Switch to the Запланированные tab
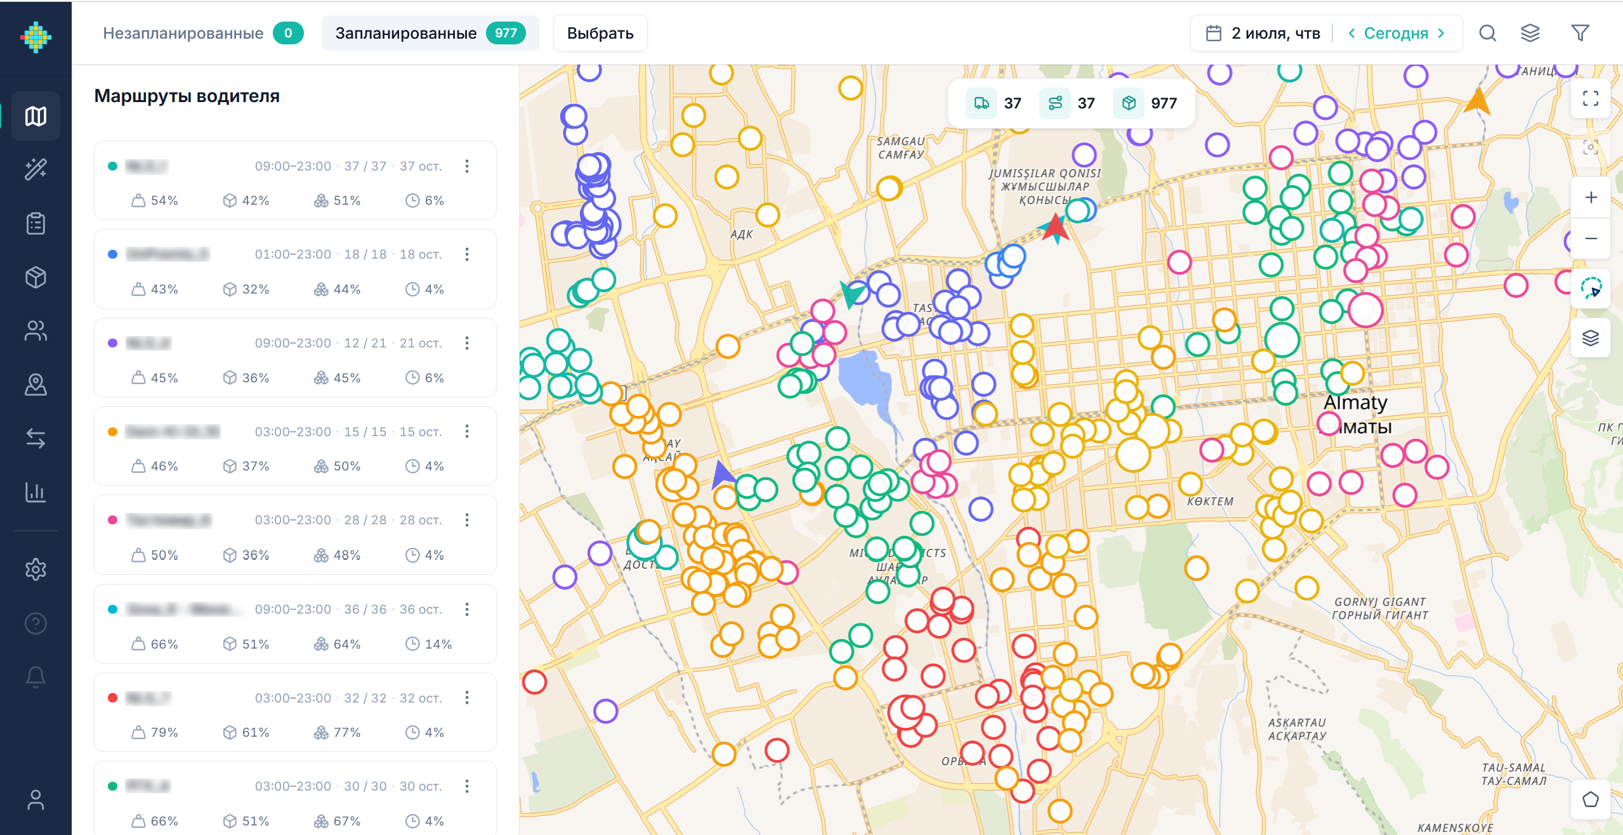Viewport: 1623px width, 835px height. pyautogui.click(x=430, y=33)
